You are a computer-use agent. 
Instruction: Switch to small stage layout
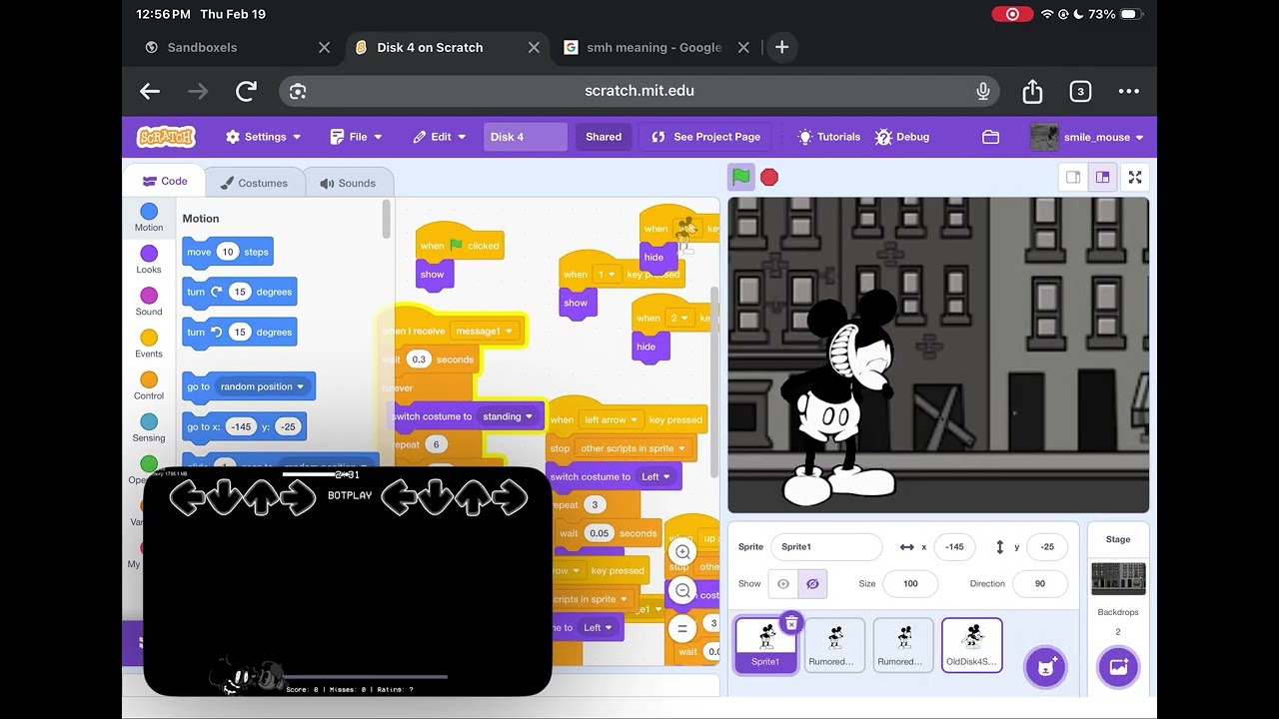point(1073,177)
